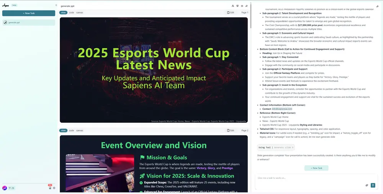This screenshot has height=194, width=383.
Task: Click Edit button for Page 2
Action: point(230,130)
